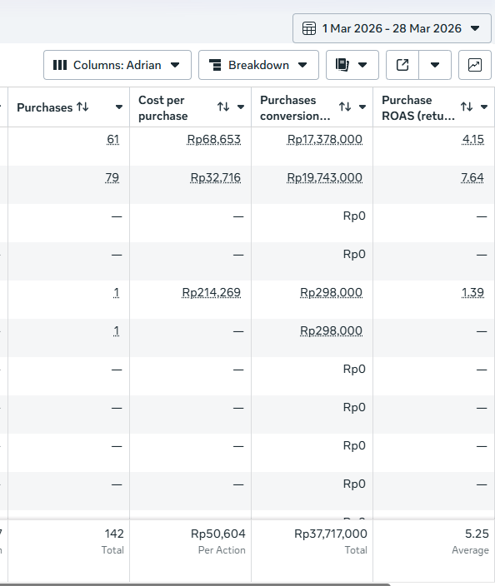The image size is (495, 586).
Task: Click the Rp68,653 cost per purchase value
Action: click(x=214, y=139)
